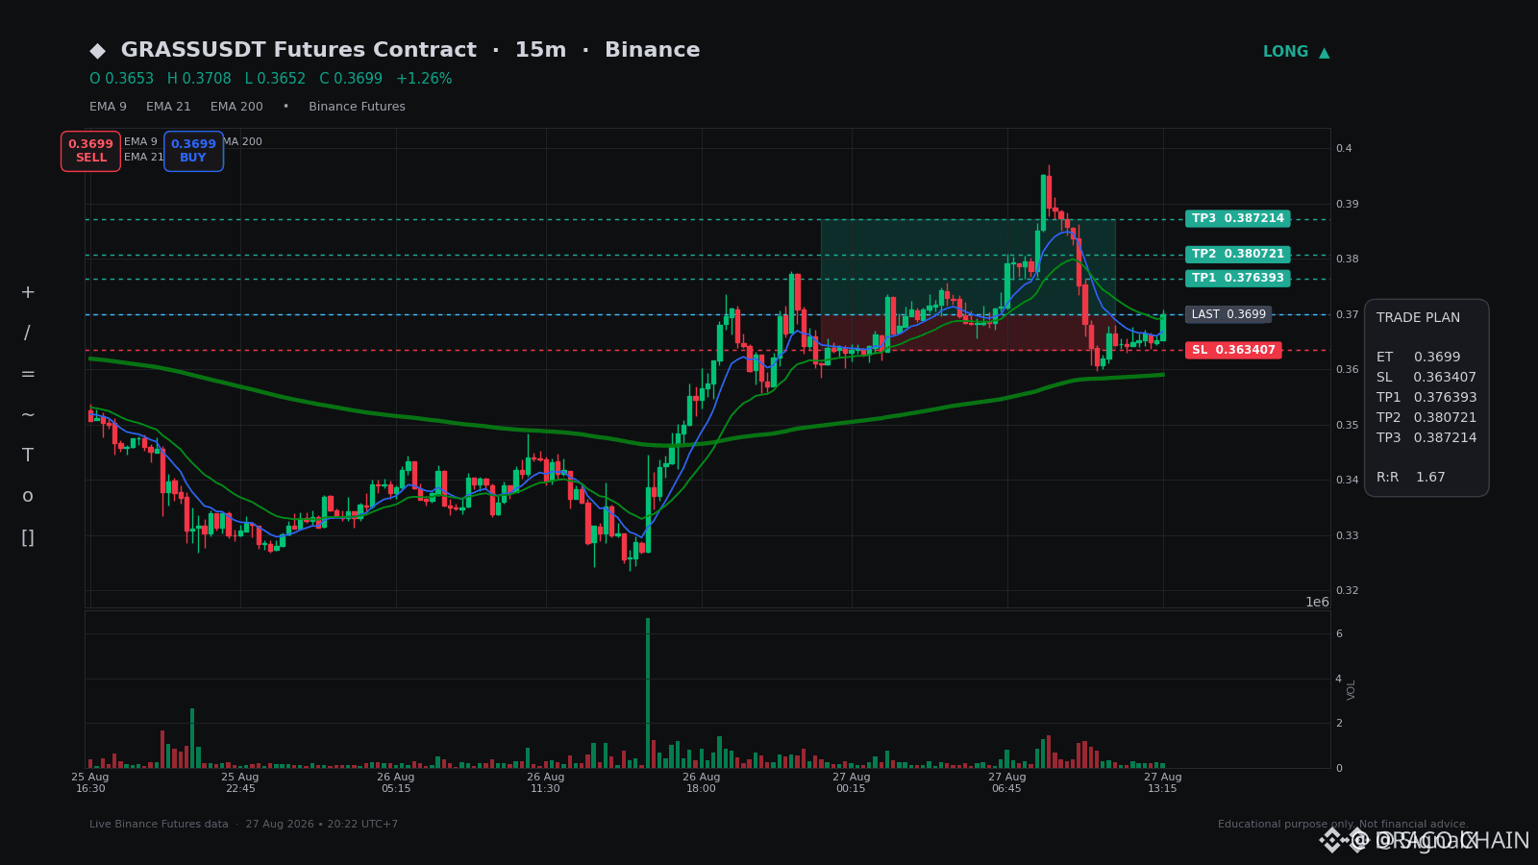Image resolution: width=1538 pixels, height=865 pixels.
Task: Click TP2 0.380721 row in Trade Plan panel
Action: [x=1426, y=418]
